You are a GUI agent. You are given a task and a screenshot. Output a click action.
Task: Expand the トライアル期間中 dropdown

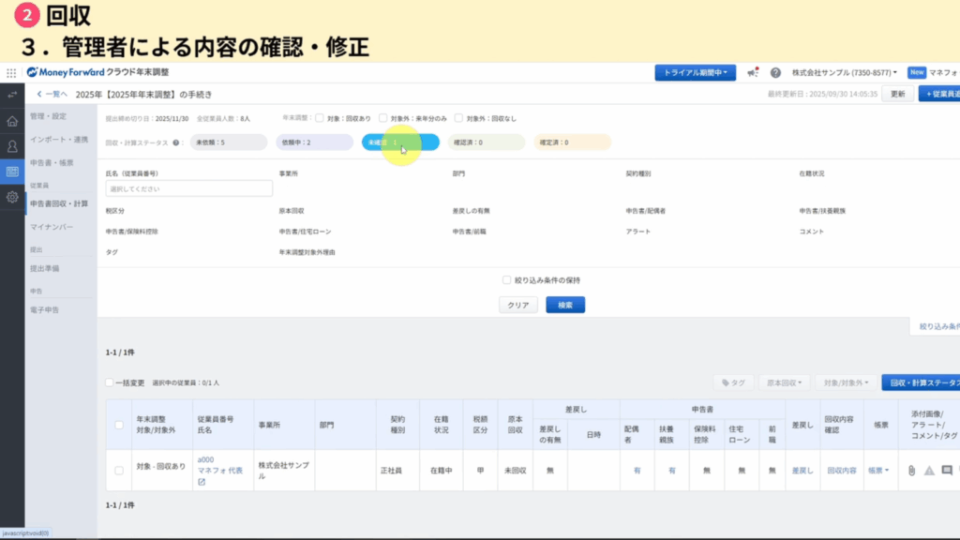[695, 72]
